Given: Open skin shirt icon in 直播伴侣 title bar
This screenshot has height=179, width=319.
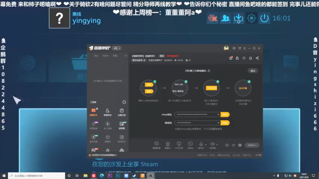Looking at the screenshot, I should pyautogui.click(x=240, y=48).
